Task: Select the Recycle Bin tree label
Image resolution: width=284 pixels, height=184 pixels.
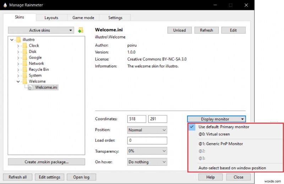Action: [x=39, y=69]
